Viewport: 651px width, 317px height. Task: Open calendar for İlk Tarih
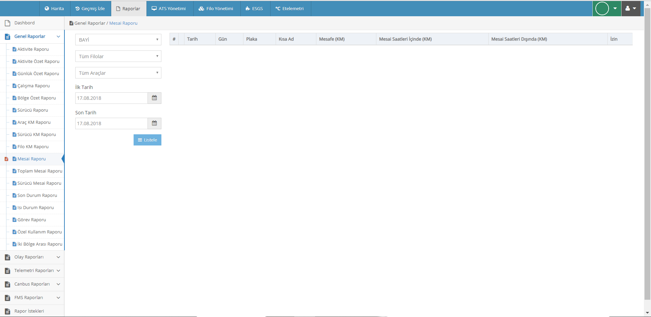[x=154, y=98]
